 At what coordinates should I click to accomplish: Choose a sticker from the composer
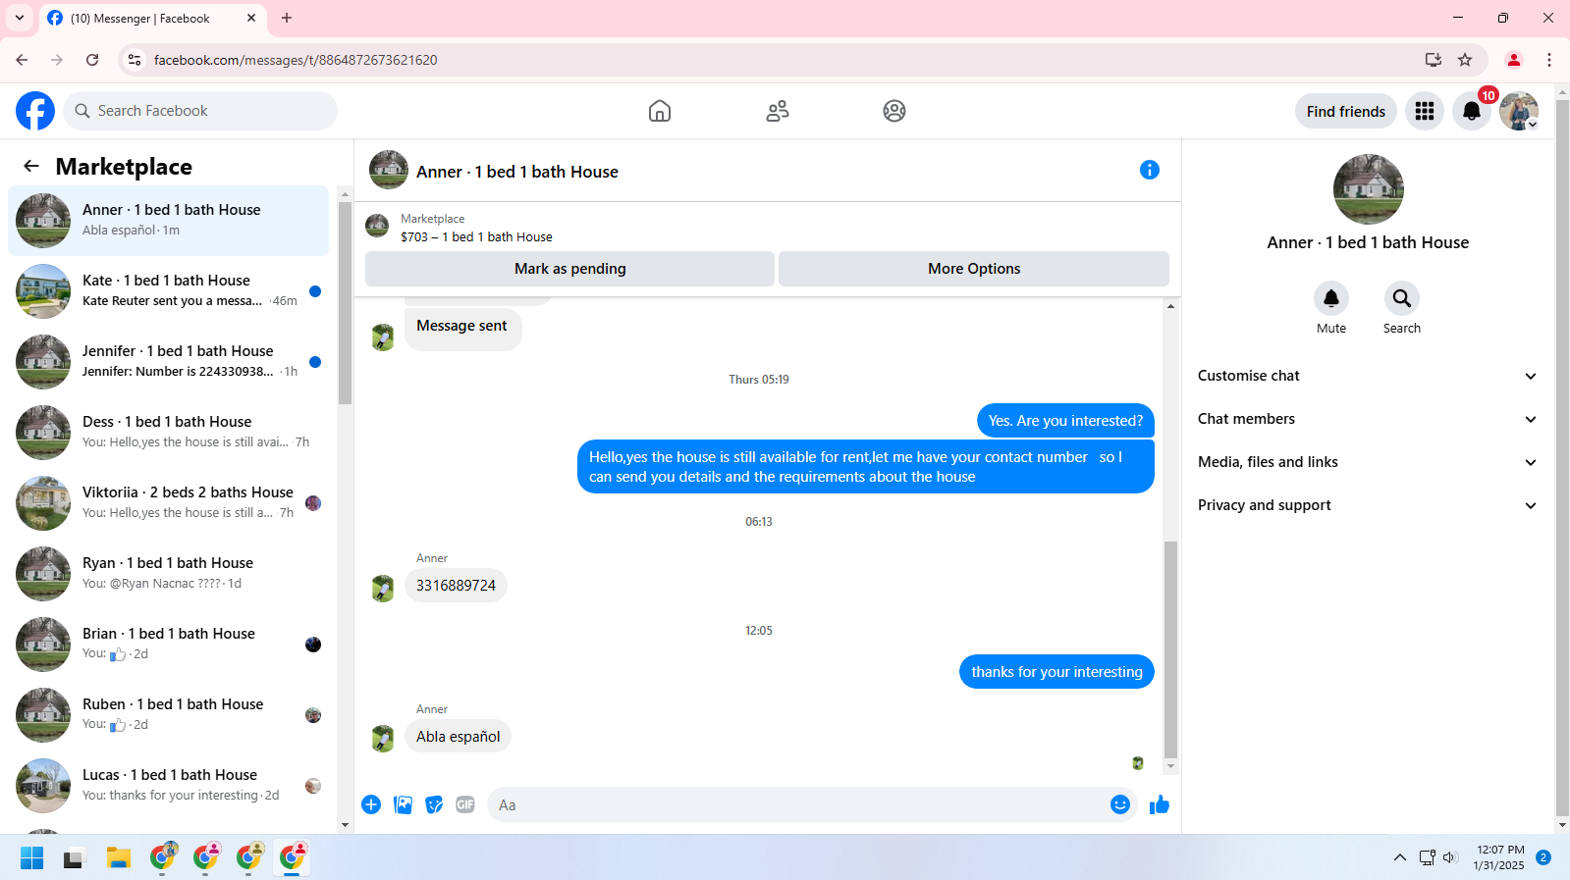tap(434, 804)
